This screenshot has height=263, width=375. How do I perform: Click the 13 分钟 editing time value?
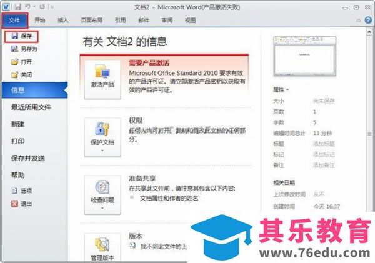[322, 133]
